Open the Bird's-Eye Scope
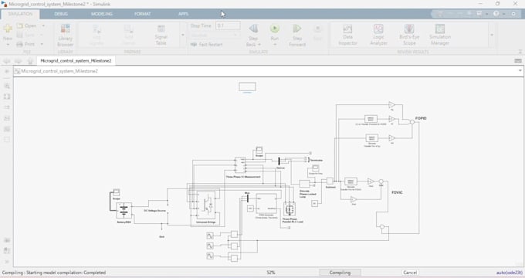Image resolution: width=525 pixels, height=278 pixels. (x=409, y=35)
